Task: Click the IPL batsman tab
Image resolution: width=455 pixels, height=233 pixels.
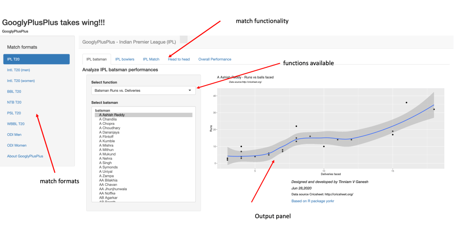Action: tap(97, 59)
